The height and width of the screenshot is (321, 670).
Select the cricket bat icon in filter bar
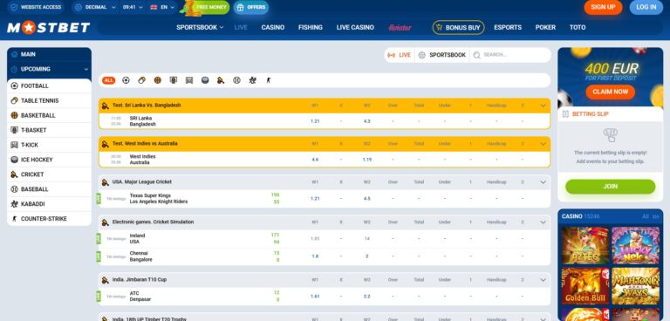(x=221, y=80)
